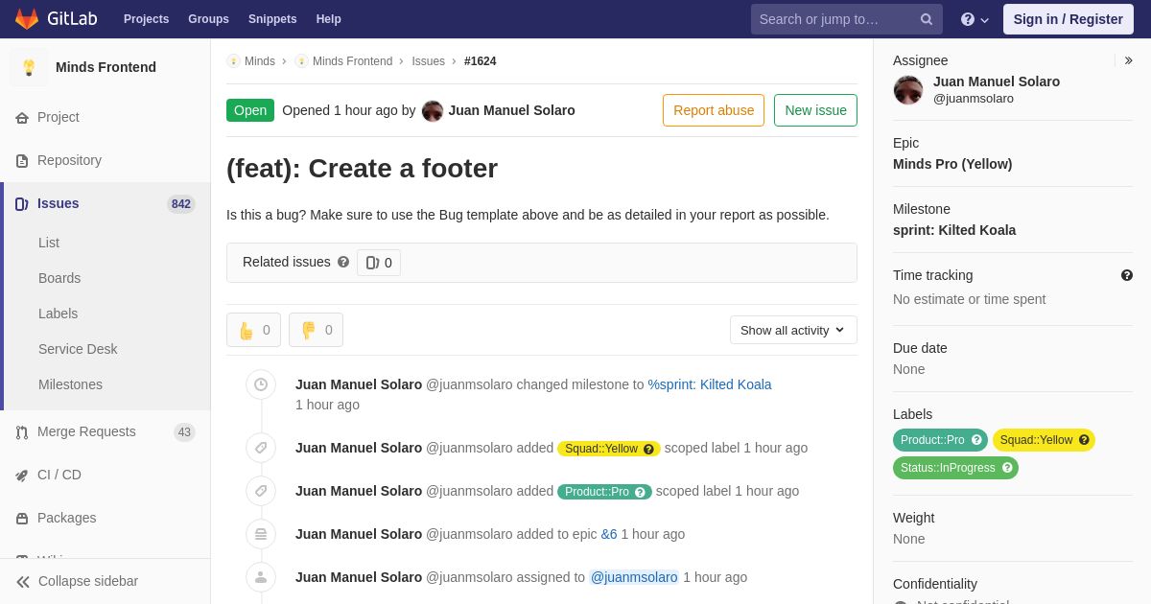Click the @juanmsolaro mention link
Image resolution: width=1151 pixels, height=604 pixels.
point(634,577)
